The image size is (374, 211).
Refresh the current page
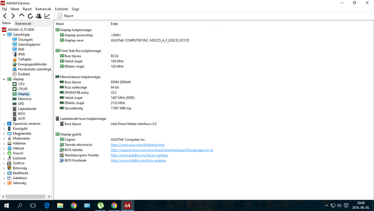[x=30, y=16]
